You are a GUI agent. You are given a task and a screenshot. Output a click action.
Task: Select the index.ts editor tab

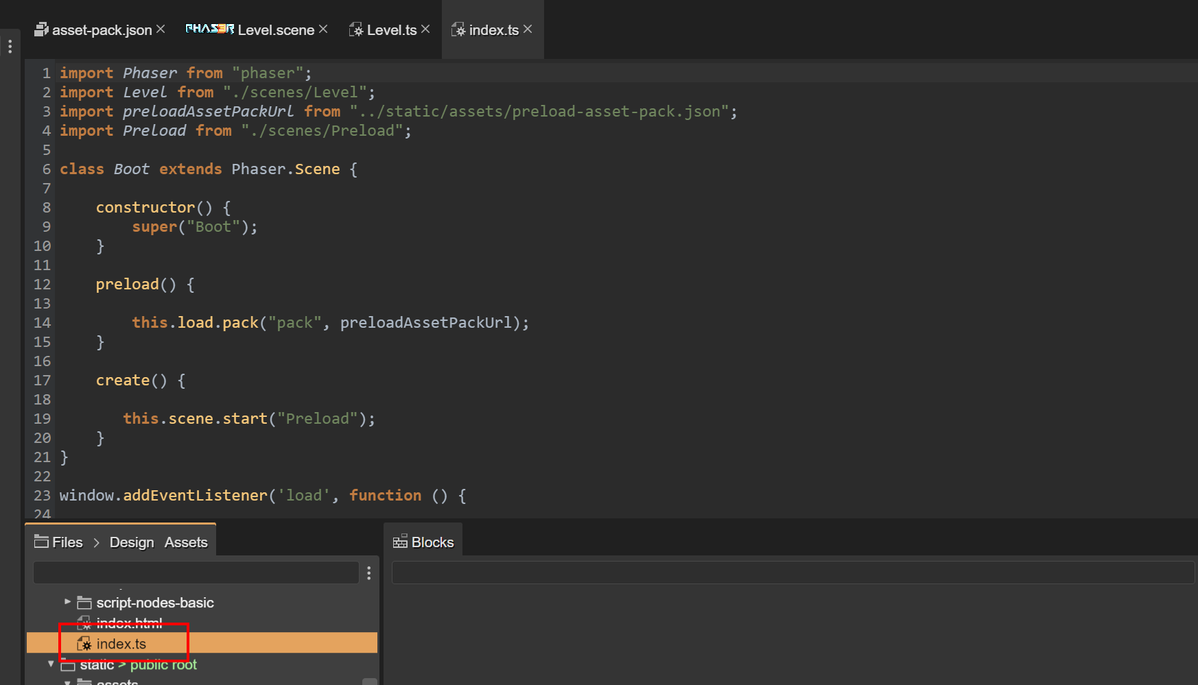(x=493, y=30)
